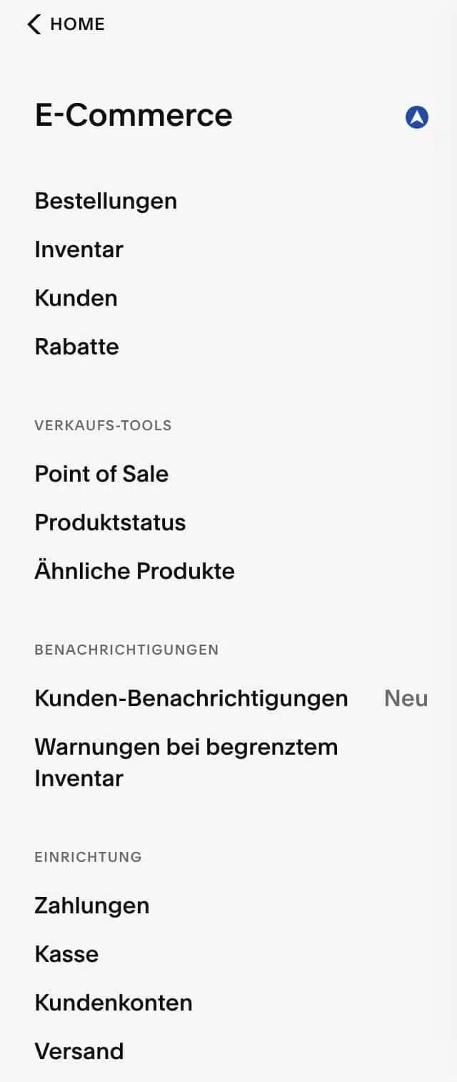This screenshot has width=457, height=1082.
Task: Click the Benachrichtigungen section header
Action: click(x=126, y=650)
